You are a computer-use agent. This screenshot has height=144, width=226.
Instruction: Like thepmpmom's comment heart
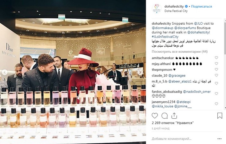coord(216,69)
